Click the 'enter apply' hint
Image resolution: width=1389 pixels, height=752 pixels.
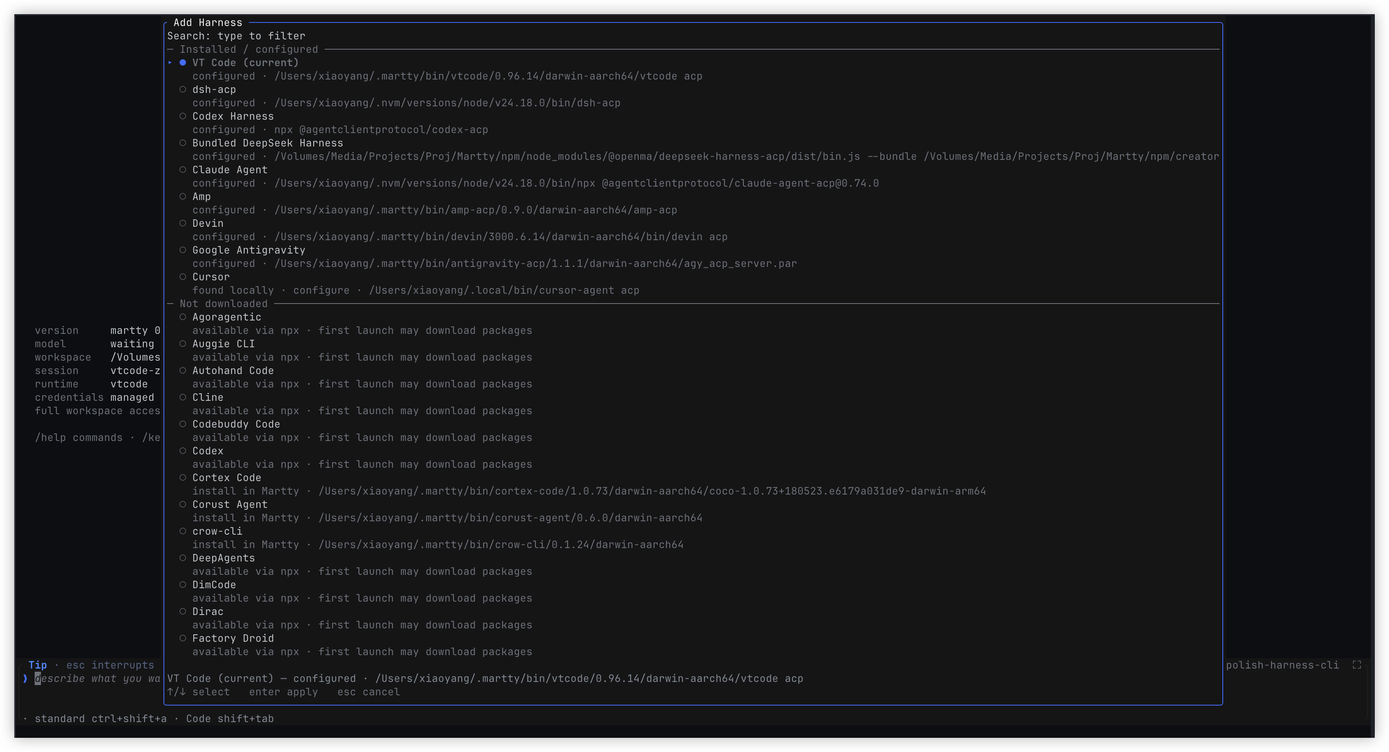tap(283, 692)
